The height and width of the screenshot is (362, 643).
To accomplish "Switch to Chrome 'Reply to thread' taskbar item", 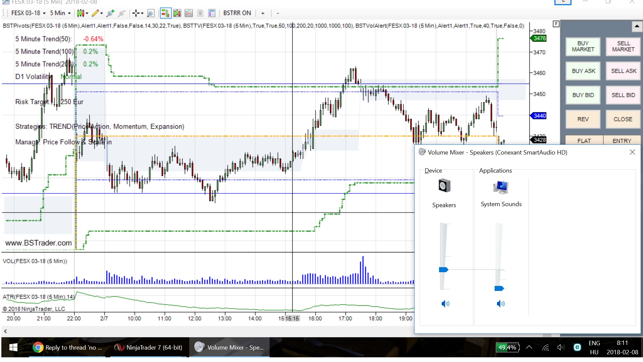I will point(68,348).
